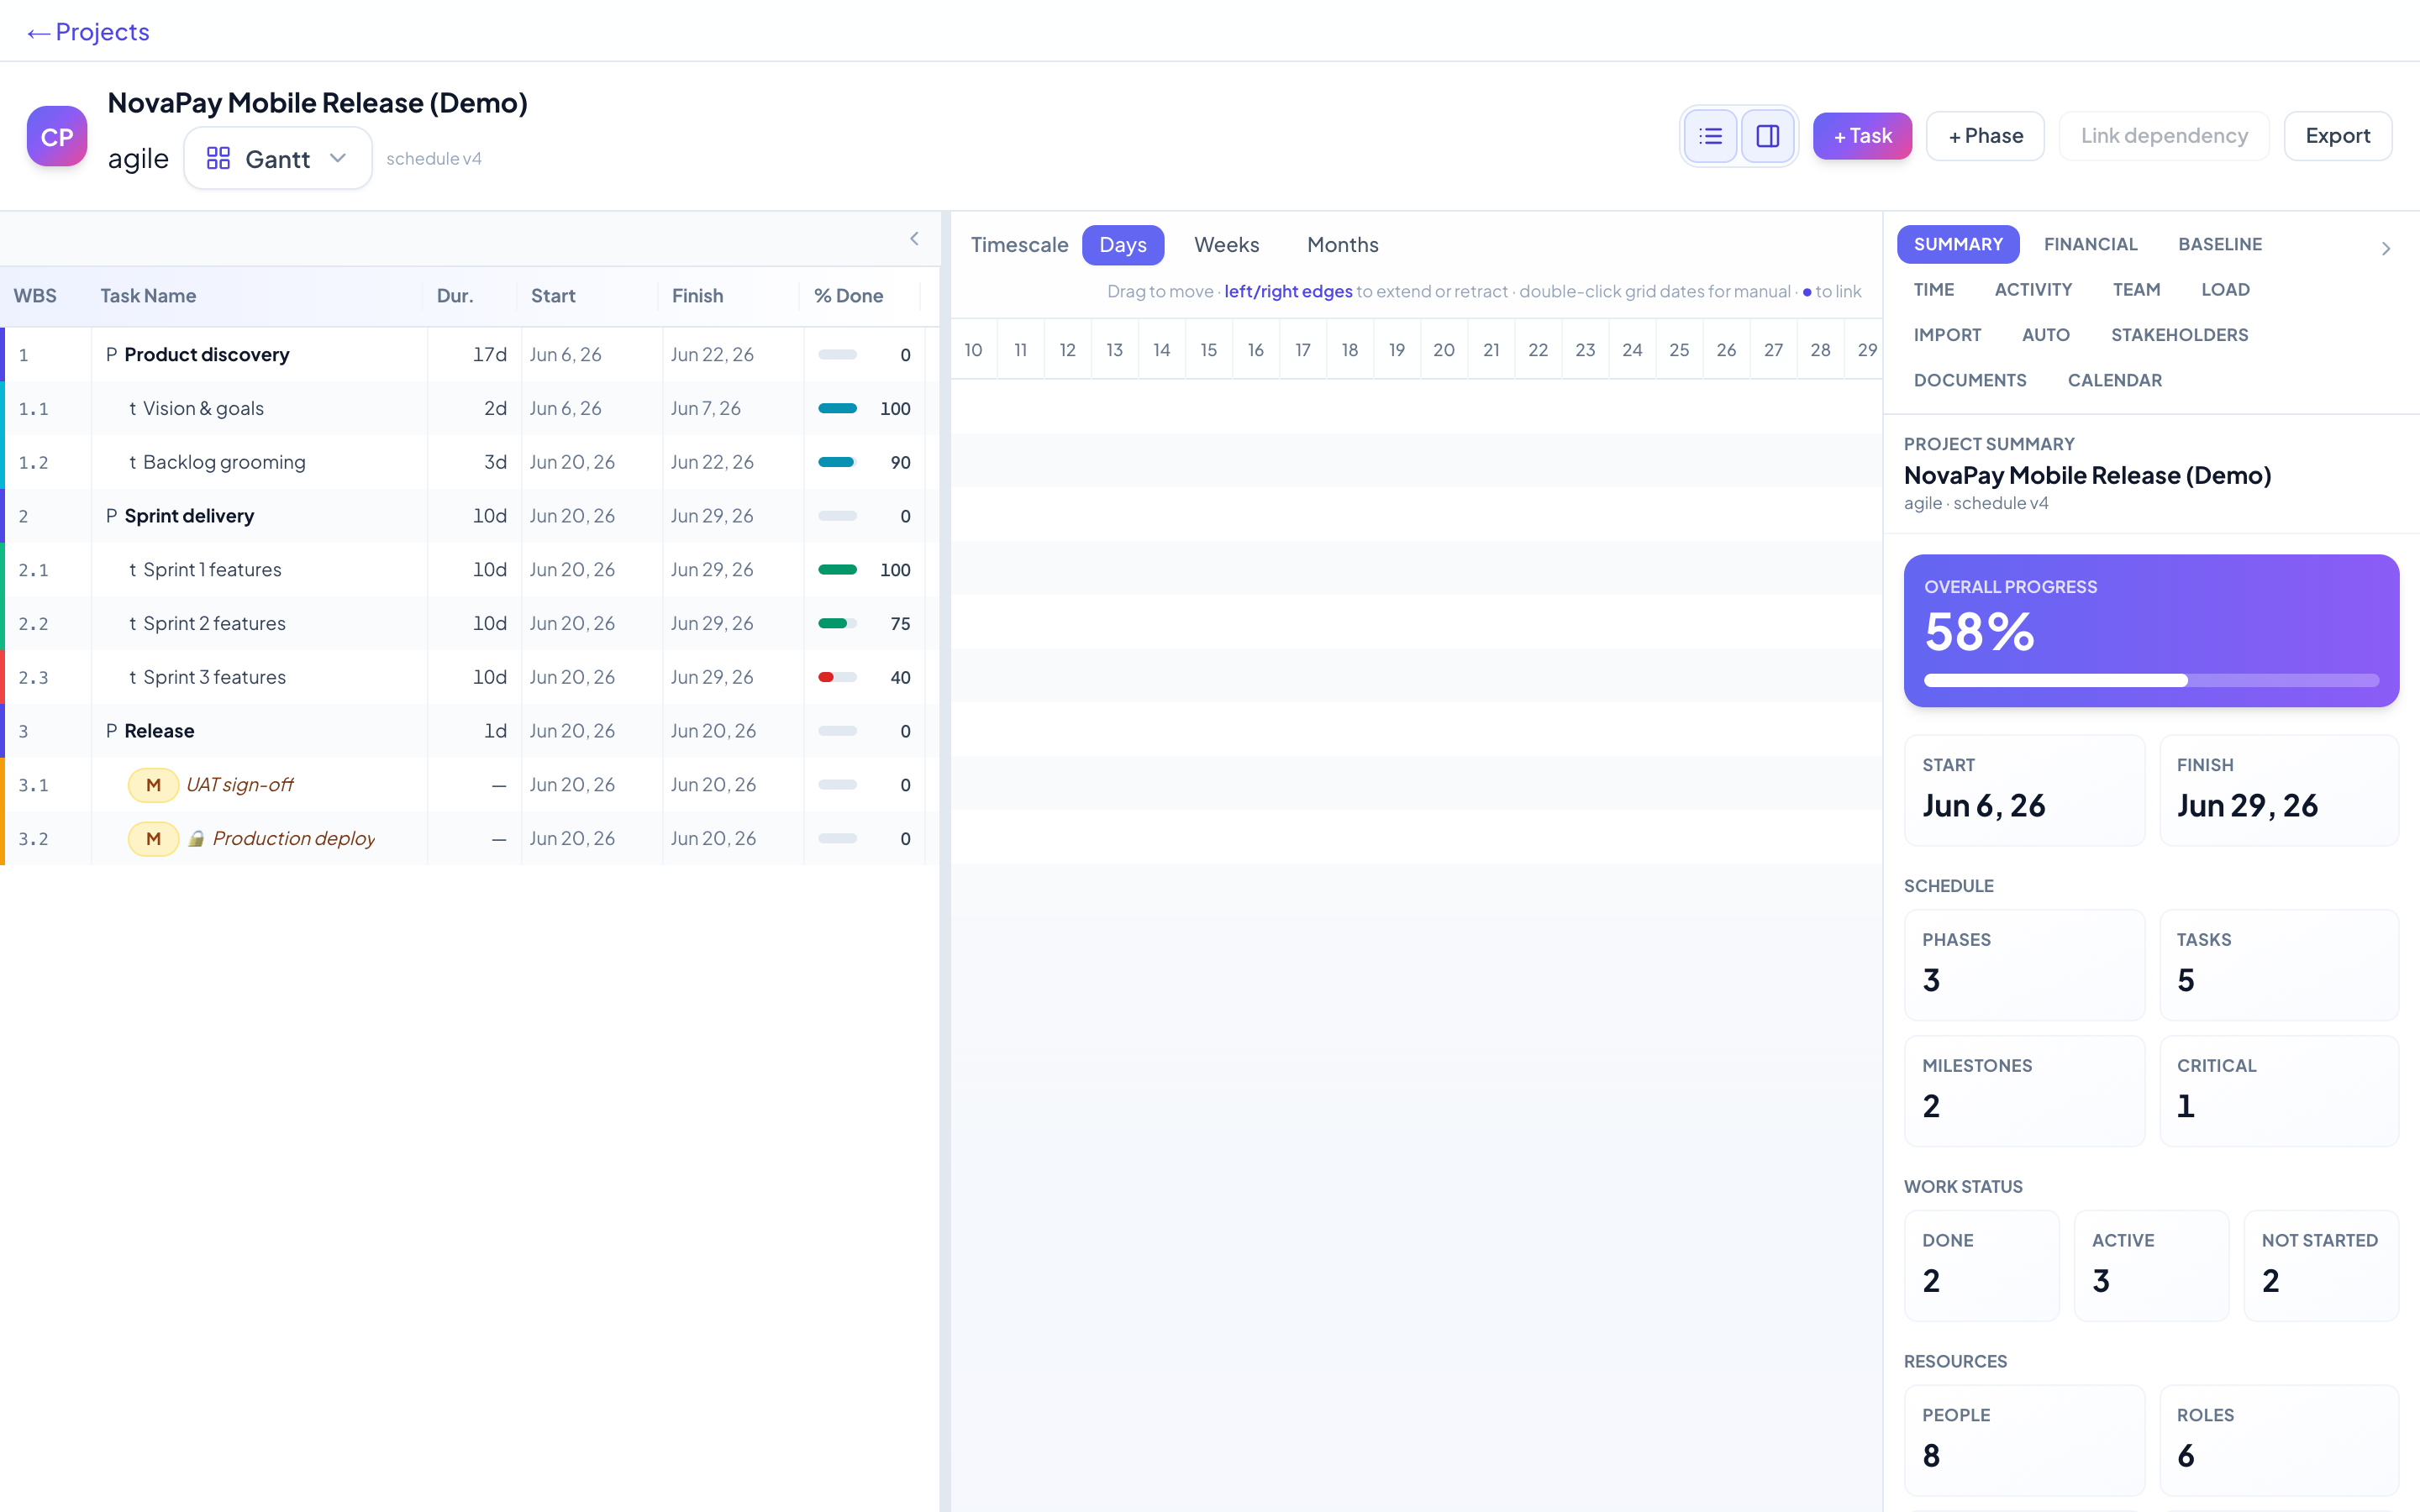Click the PHASES count card

pos(2024,965)
